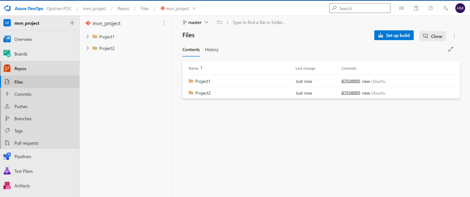This screenshot has height=197, width=470.
Task: Click the HM user avatar
Action: pos(460,8)
